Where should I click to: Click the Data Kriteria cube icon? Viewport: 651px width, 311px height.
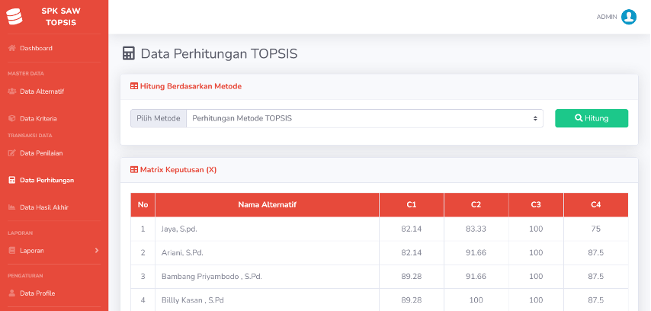[x=11, y=119]
